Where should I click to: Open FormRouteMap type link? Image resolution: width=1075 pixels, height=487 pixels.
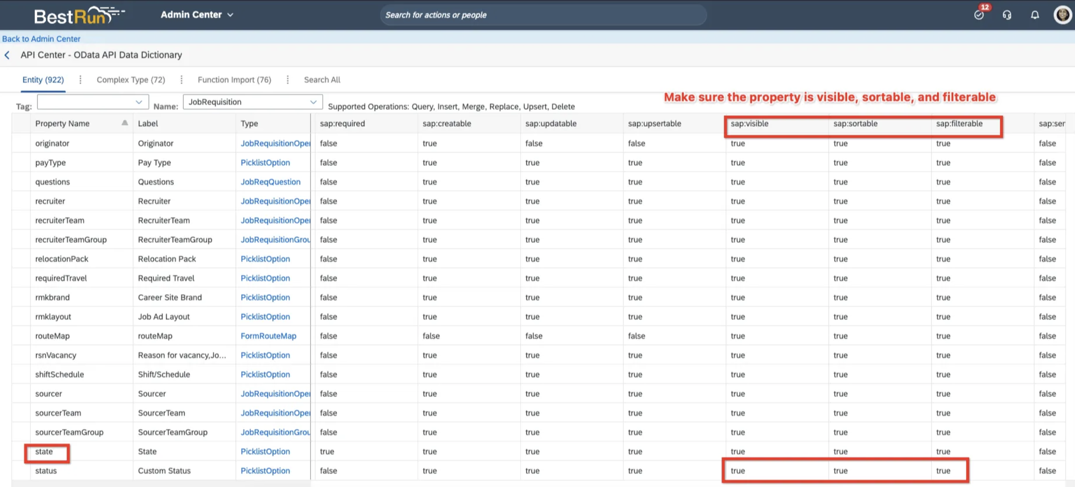click(x=268, y=336)
